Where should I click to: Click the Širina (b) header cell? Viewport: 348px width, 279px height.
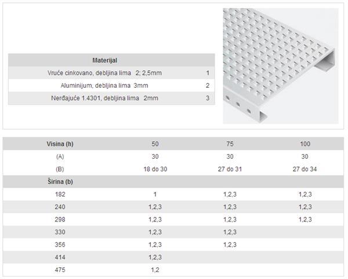pos(60,181)
